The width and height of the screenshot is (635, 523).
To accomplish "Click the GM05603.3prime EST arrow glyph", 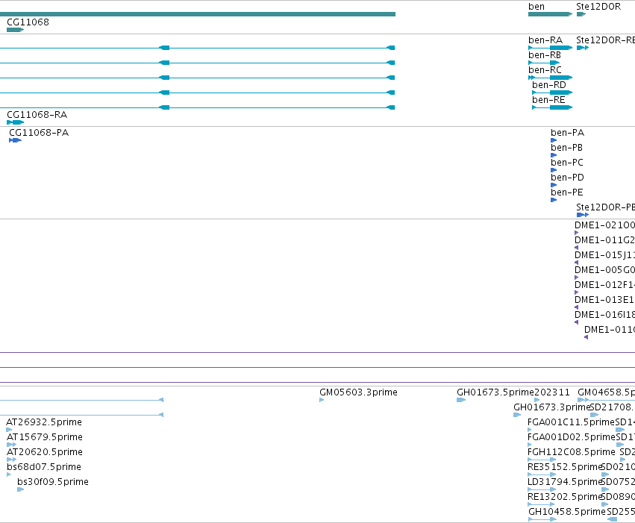I will click(322, 400).
